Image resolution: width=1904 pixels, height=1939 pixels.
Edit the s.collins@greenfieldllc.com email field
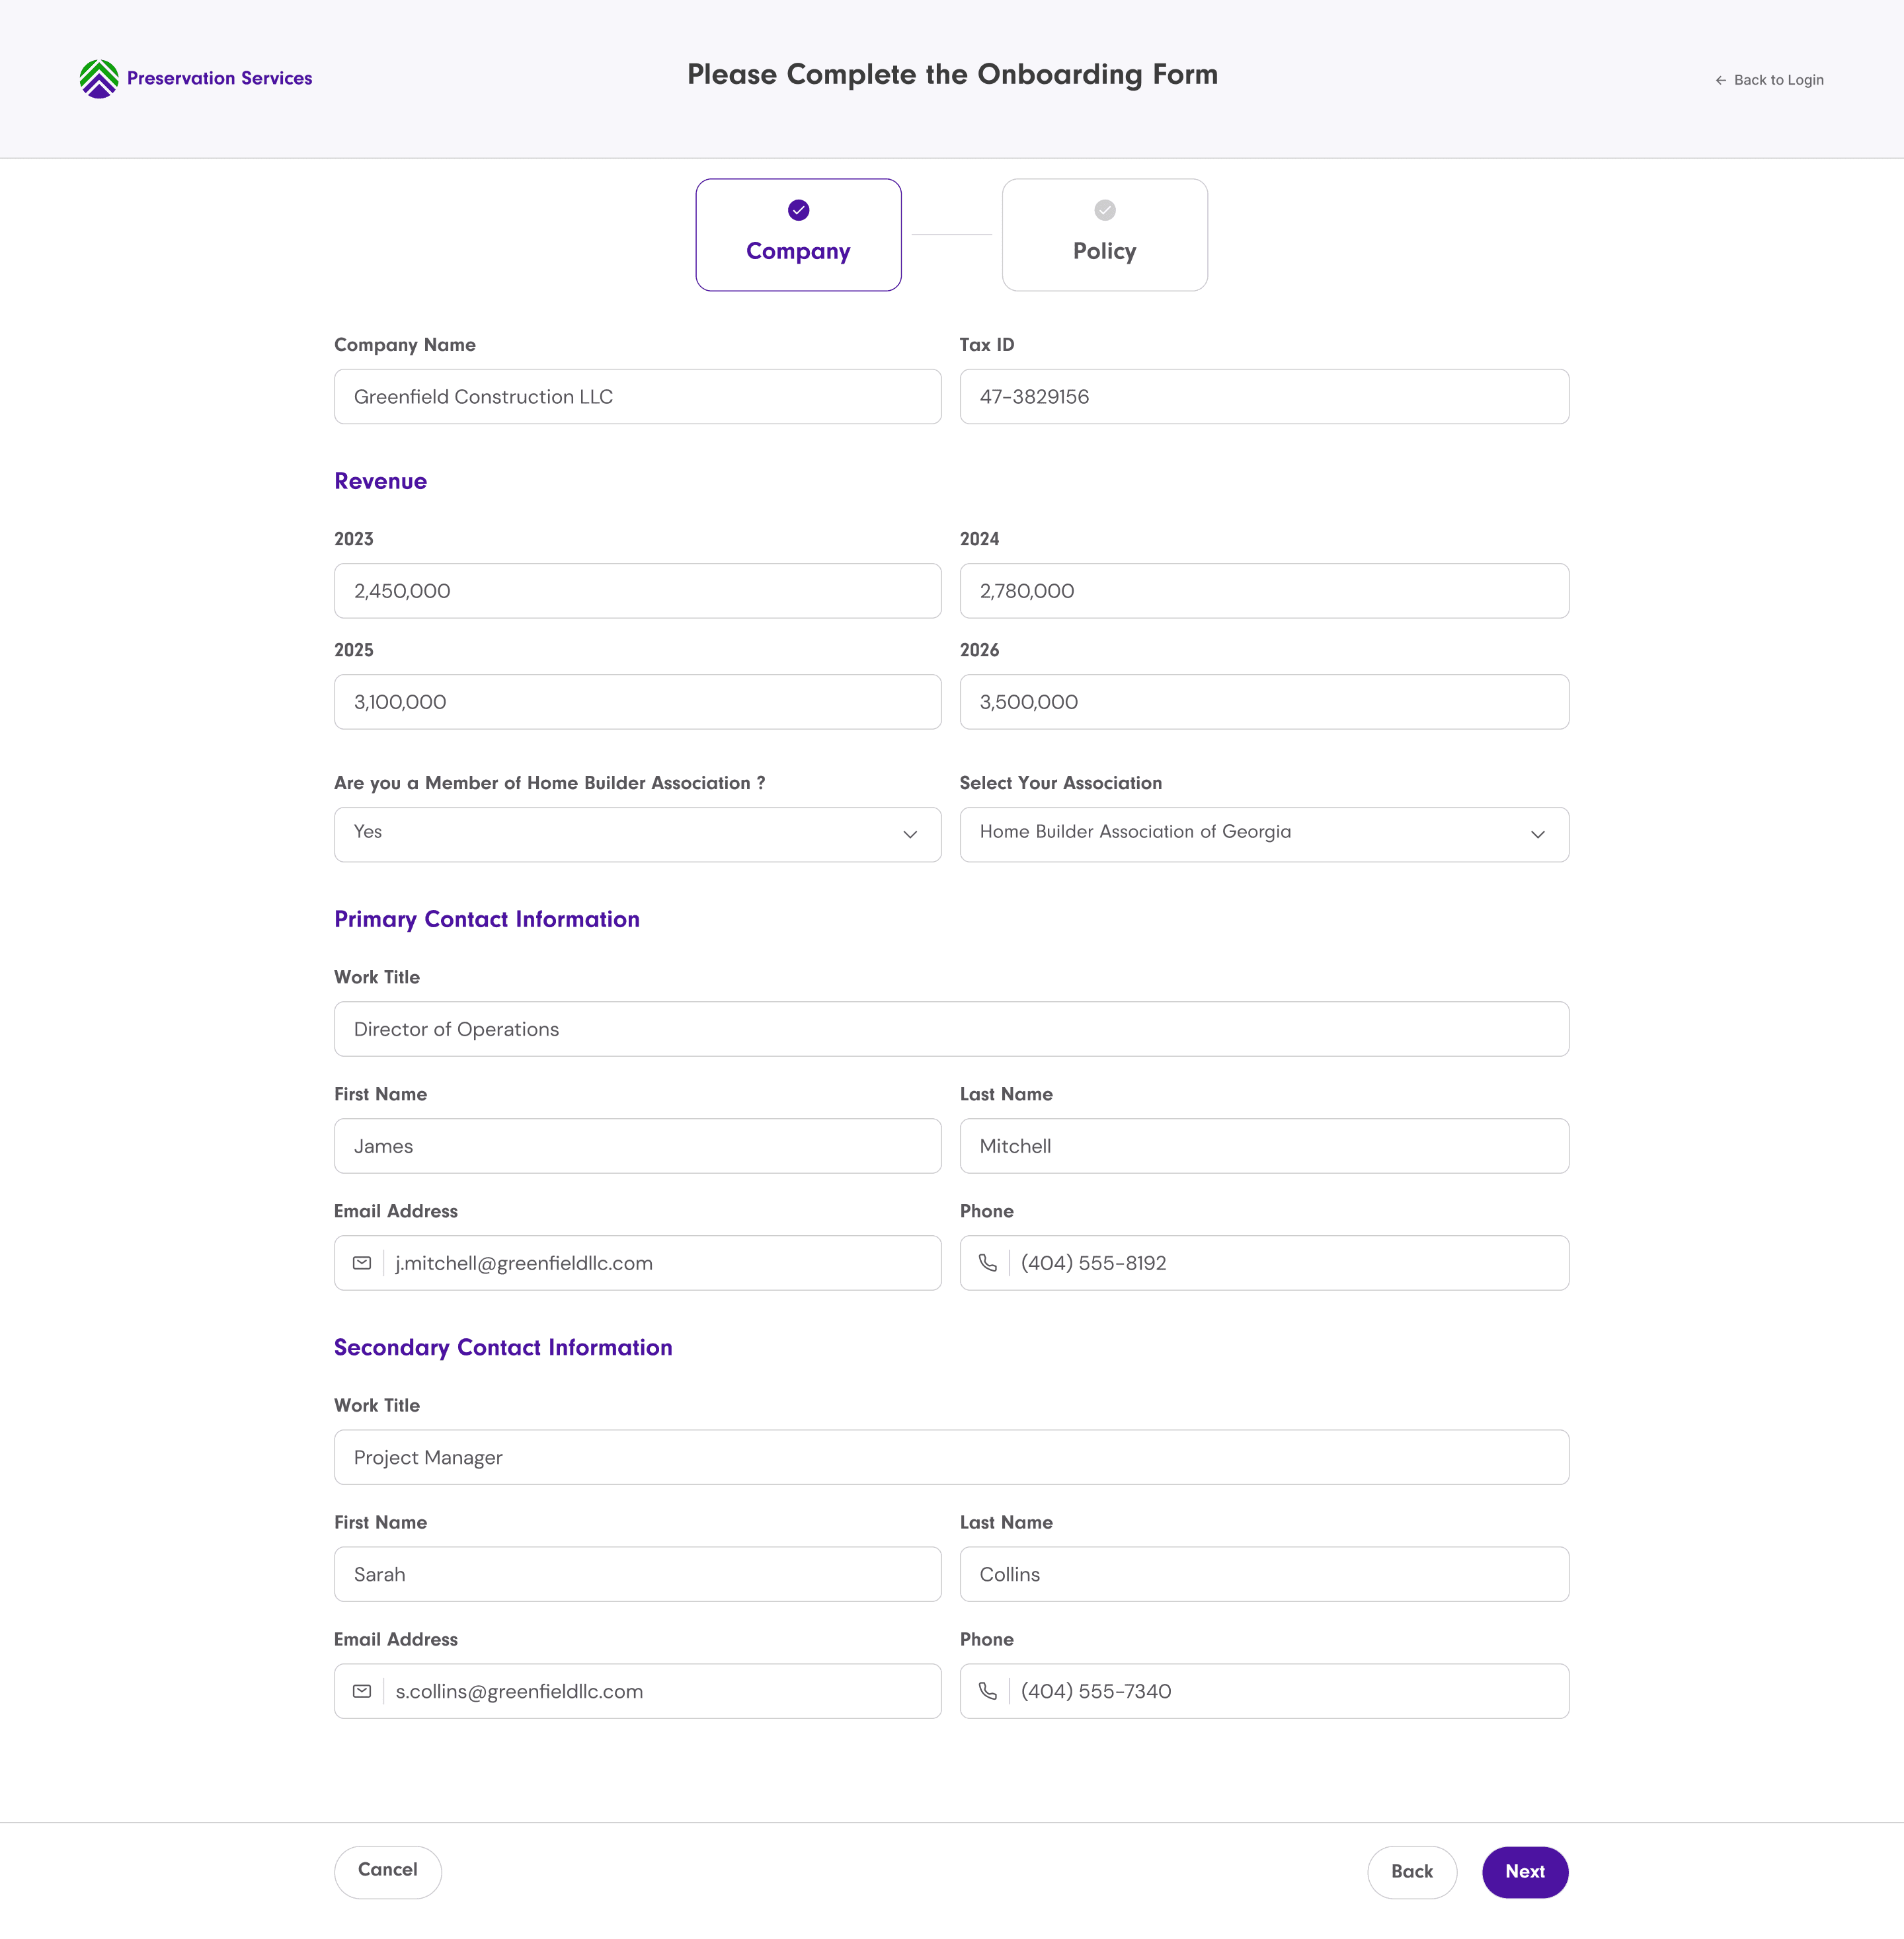pyautogui.click(x=638, y=1691)
